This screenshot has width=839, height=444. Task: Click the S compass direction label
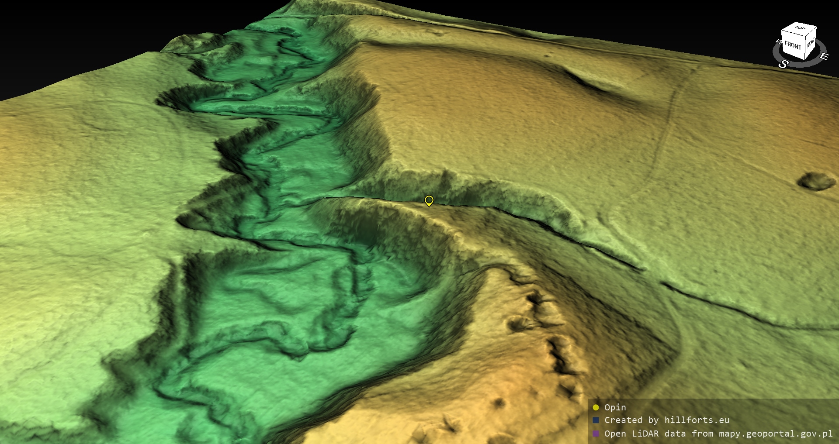(783, 64)
